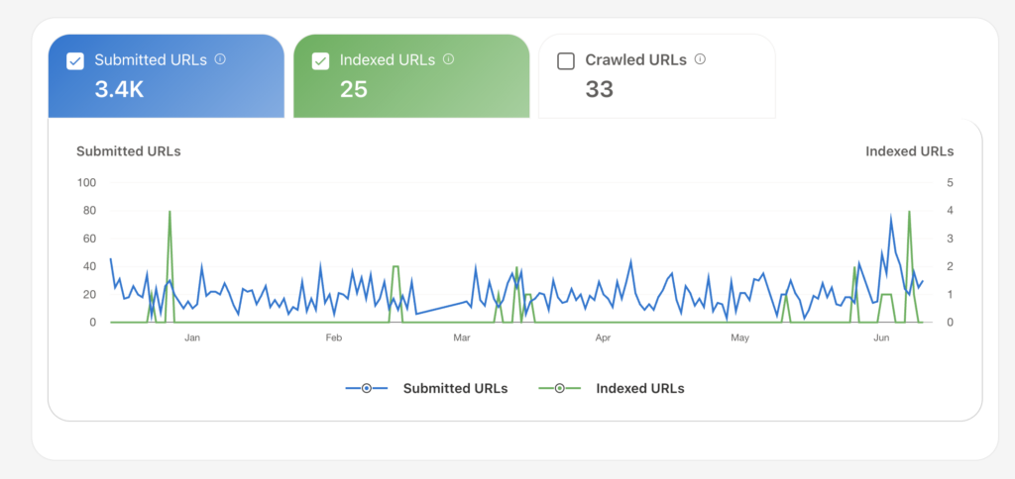The width and height of the screenshot is (1015, 479).
Task: Click the green Indexed URLs legend marker
Action: tap(559, 389)
